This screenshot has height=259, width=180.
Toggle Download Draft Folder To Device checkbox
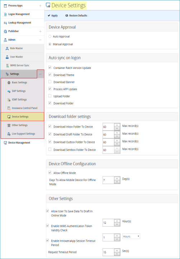(50, 134)
